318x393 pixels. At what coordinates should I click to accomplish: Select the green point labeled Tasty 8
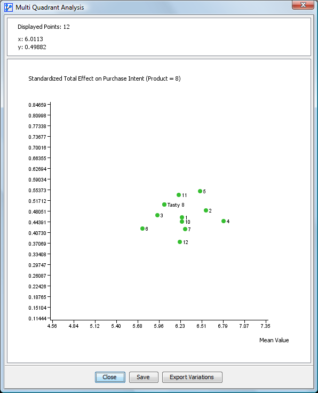pyautogui.click(x=164, y=205)
